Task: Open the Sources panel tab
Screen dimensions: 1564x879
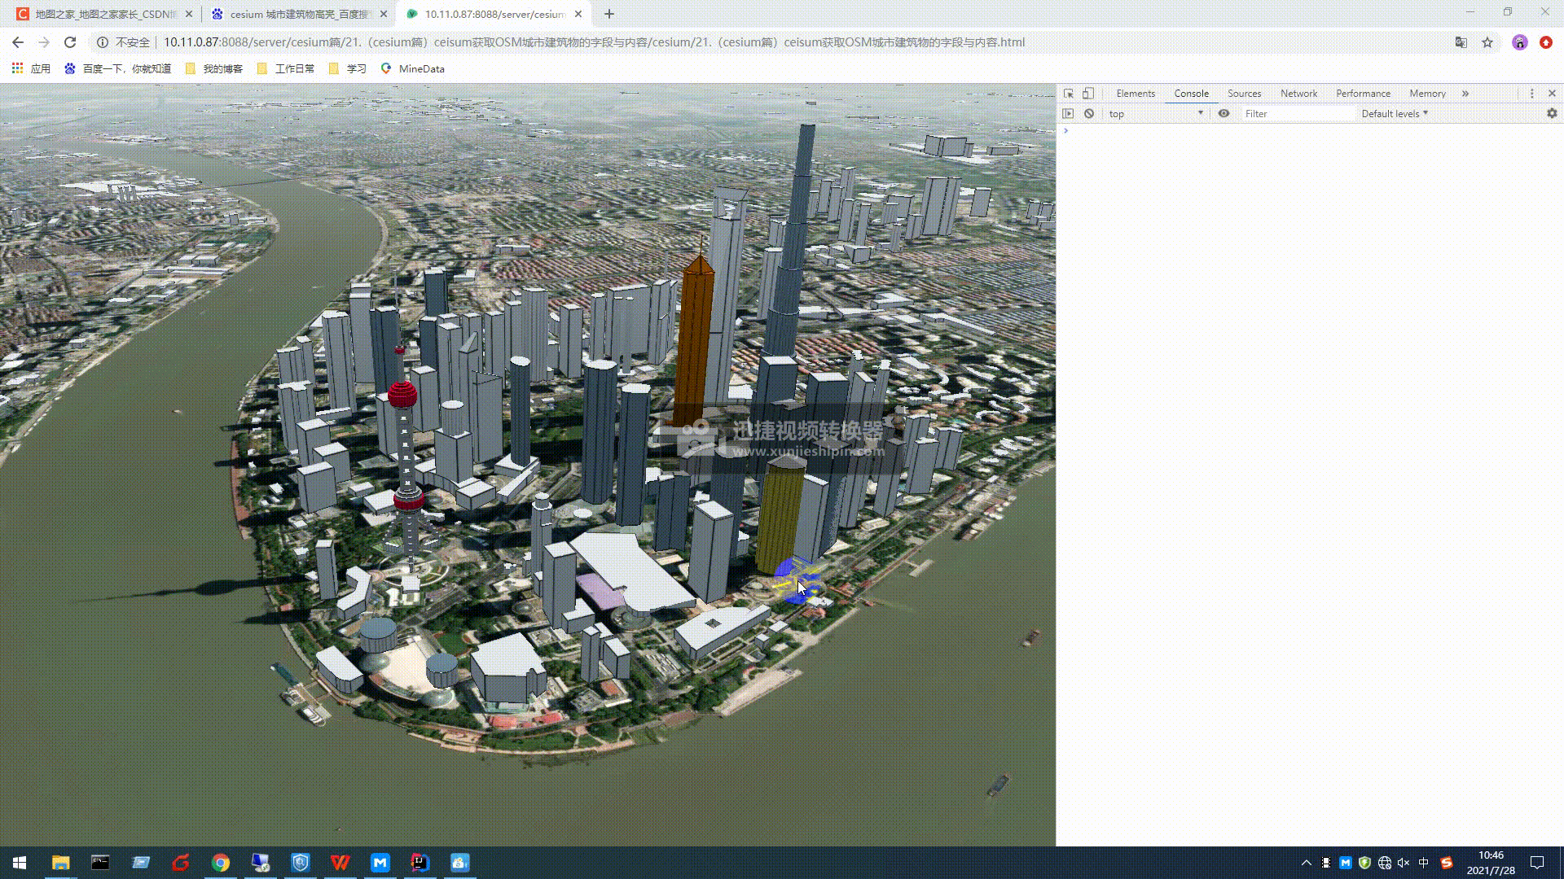Action: point(1244,94)
